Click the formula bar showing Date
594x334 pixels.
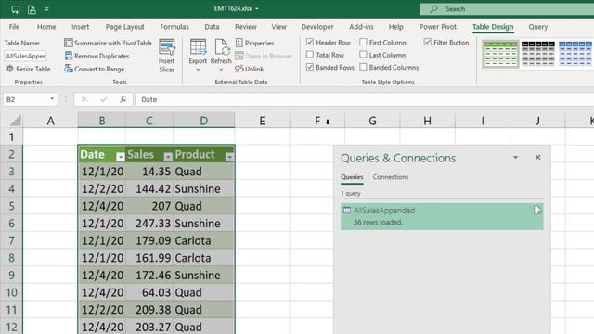click(364, 99)
